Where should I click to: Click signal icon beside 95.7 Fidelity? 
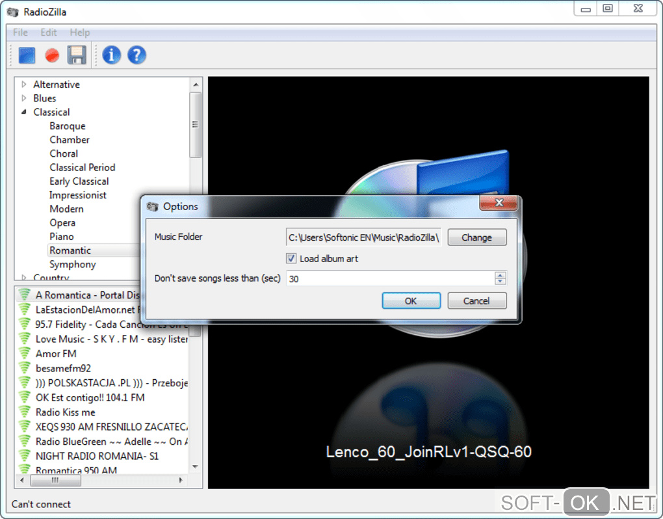click(25, 324)
